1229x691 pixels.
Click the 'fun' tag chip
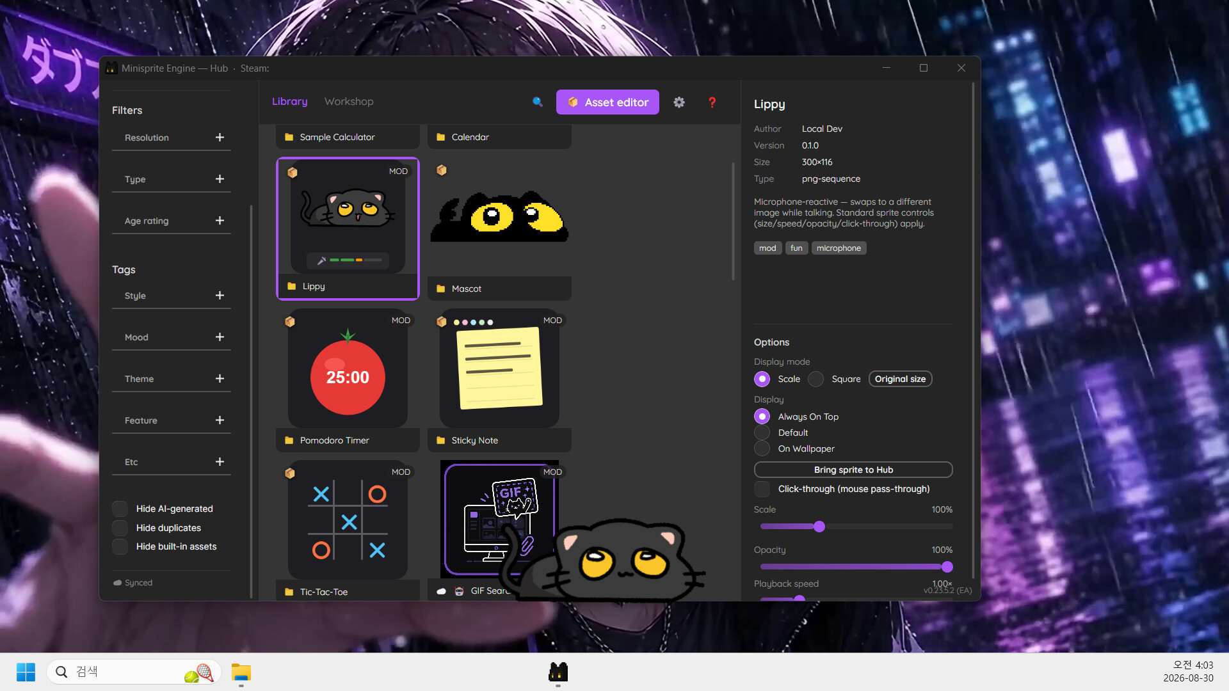[x=796, y=248]
